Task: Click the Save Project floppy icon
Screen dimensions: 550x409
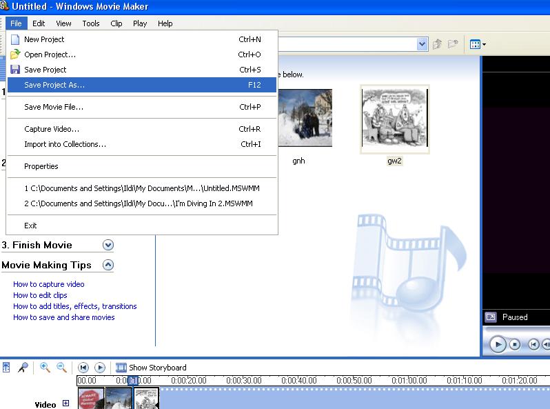Action: (15, 70)
